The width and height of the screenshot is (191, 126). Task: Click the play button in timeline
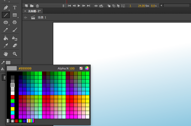(79, 6)
